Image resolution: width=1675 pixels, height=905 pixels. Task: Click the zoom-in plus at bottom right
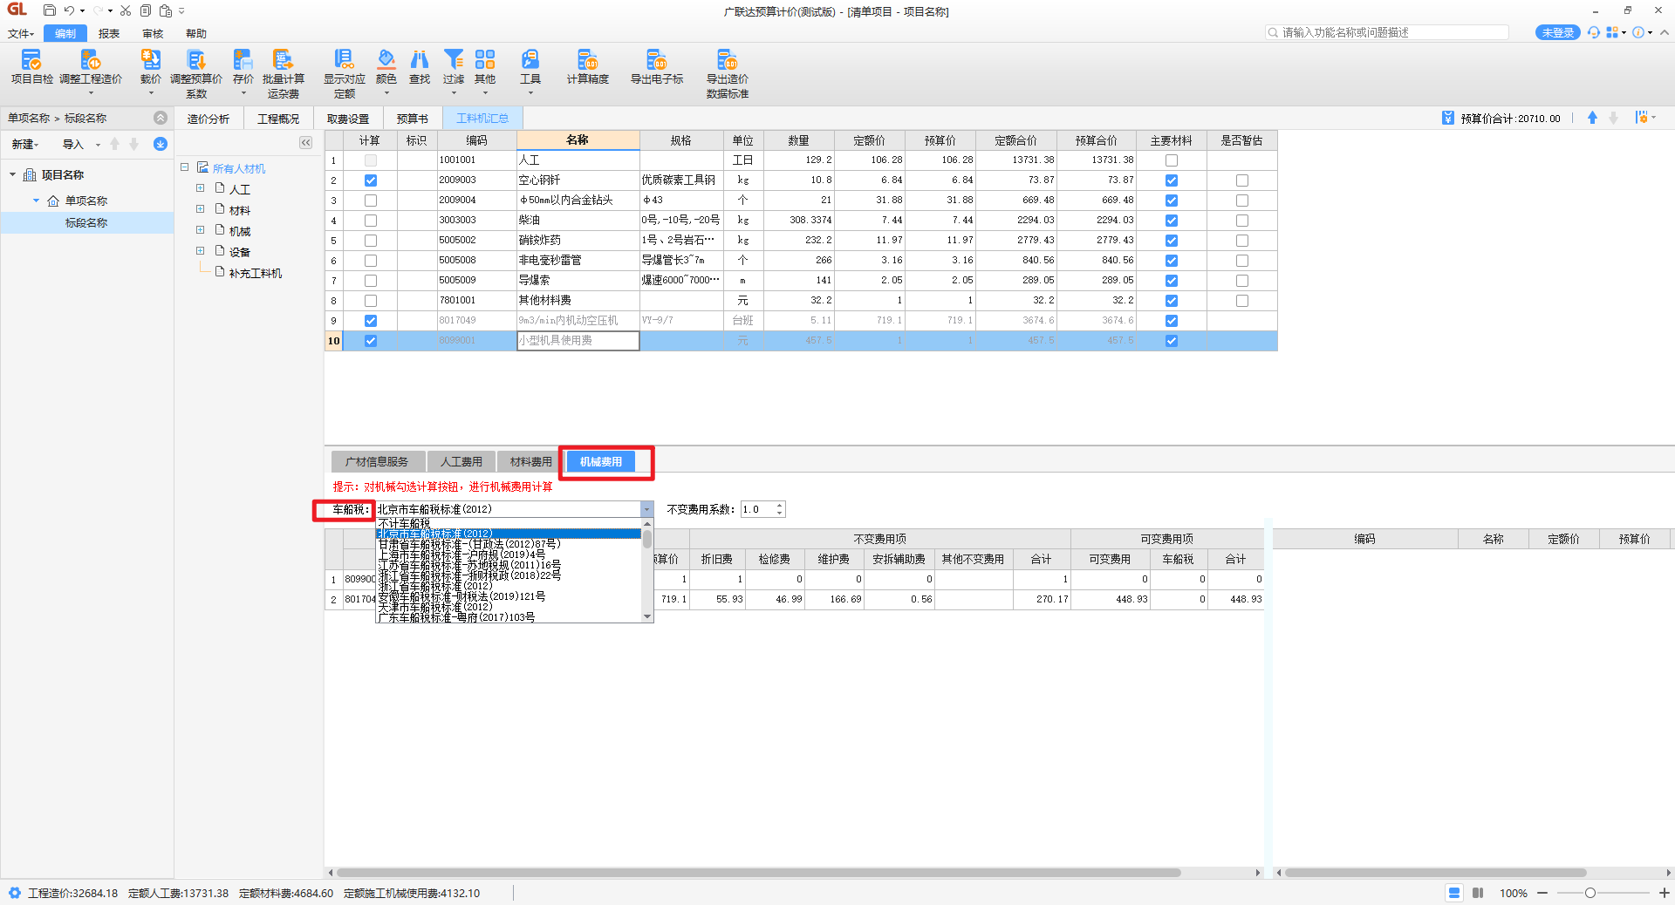(x=1664, y=893)
